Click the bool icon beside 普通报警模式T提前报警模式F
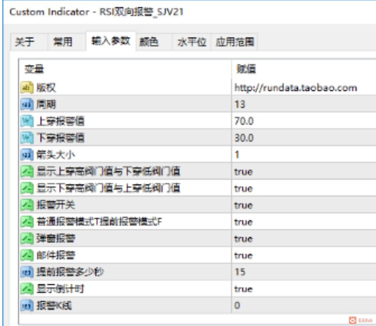376x326 pixels. (27, 222)
